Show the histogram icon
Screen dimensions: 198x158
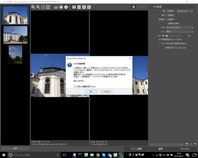coord(56,7)
